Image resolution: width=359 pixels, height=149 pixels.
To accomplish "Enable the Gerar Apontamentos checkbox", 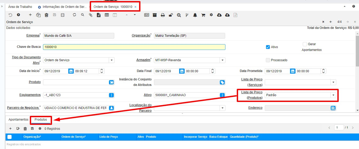I will [305, 44].
